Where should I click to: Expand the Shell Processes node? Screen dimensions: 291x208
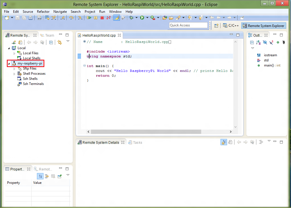(x=14, y=74)
